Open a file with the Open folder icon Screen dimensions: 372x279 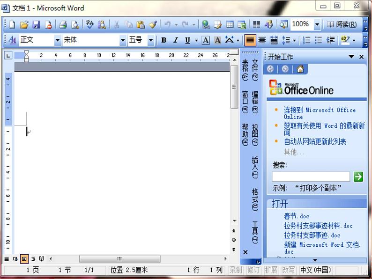click(x=24, y=25)
